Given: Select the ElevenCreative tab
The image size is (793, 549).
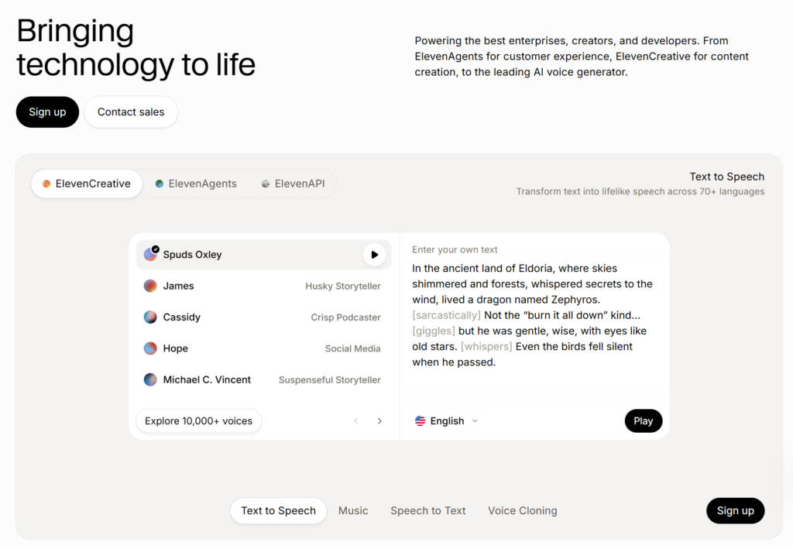Looking at the screenshot, I should pyautogui.click(x=87, y=184).
